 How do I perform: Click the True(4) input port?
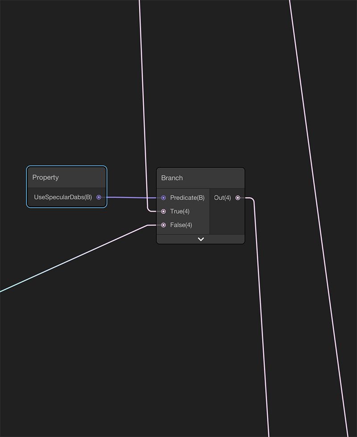(x=164, y=212)
